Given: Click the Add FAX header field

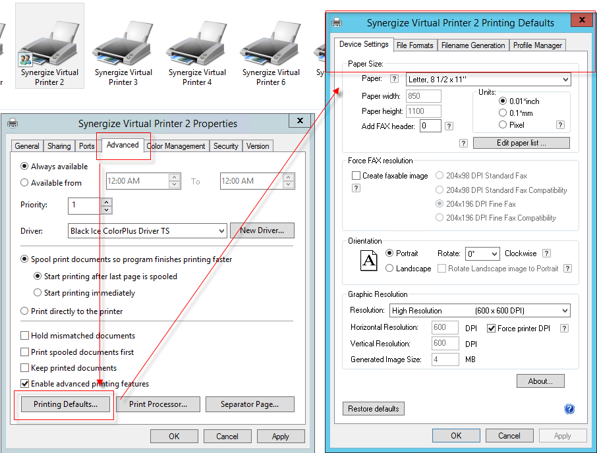Looking at the screenshot, I should [430, 126].
